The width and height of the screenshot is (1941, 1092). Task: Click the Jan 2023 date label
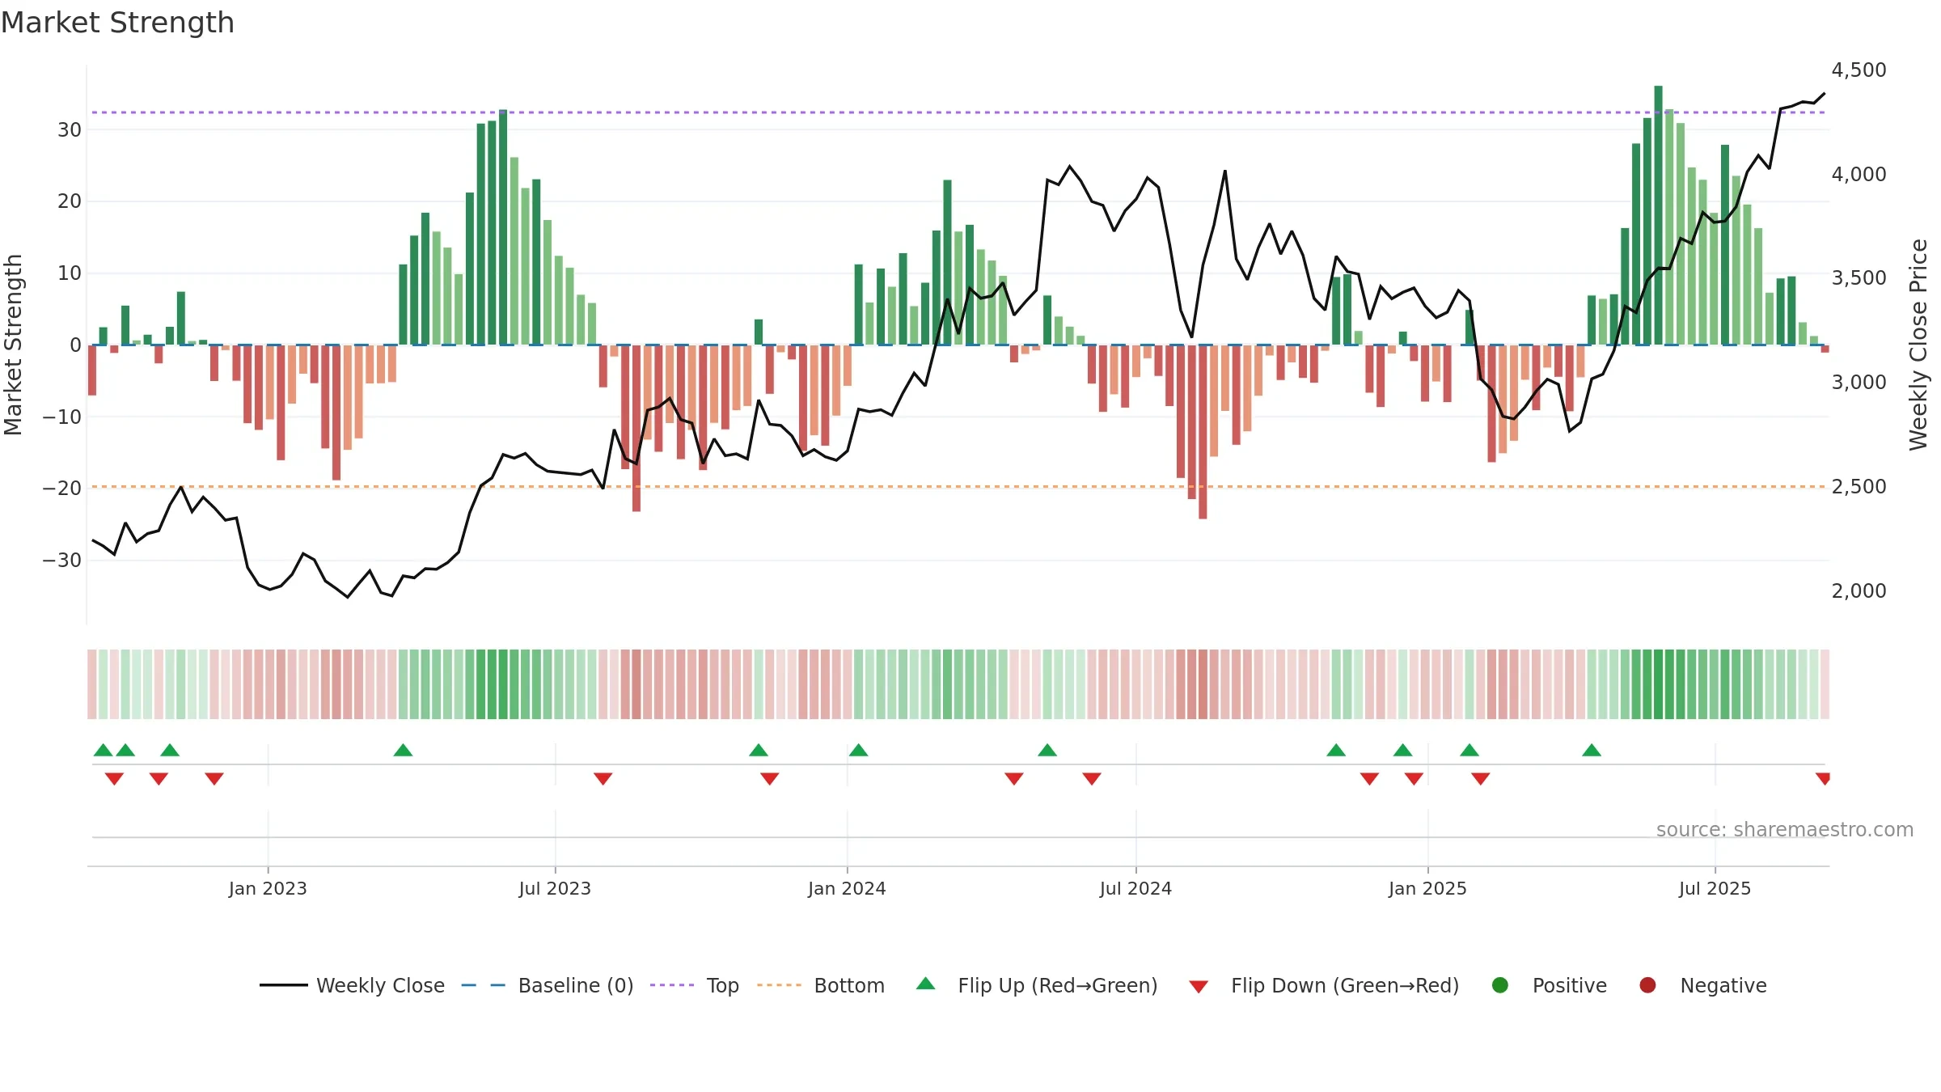tap(268, 888)
